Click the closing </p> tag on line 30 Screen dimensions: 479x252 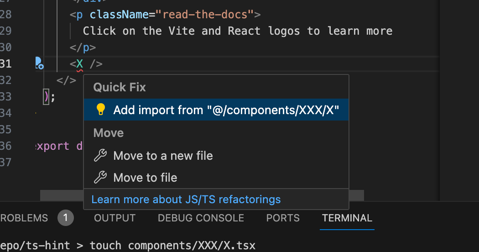tap(83, 47)
